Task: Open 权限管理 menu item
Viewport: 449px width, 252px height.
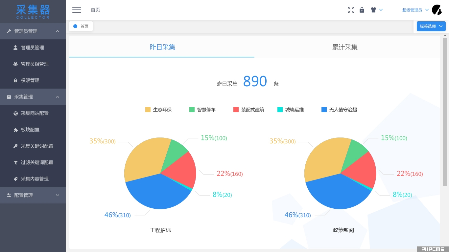Action: 33,80
